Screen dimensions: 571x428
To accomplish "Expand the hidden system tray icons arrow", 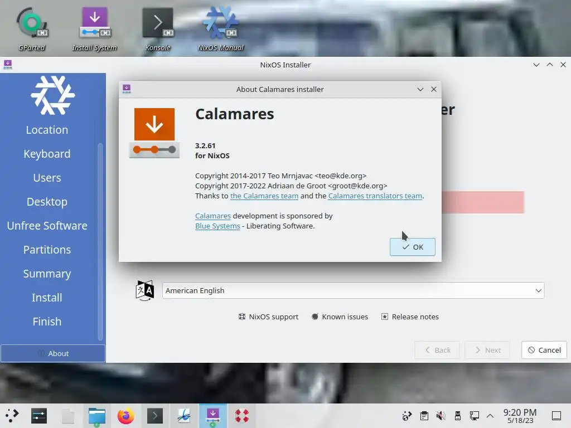I will click(x=490, y=416).
